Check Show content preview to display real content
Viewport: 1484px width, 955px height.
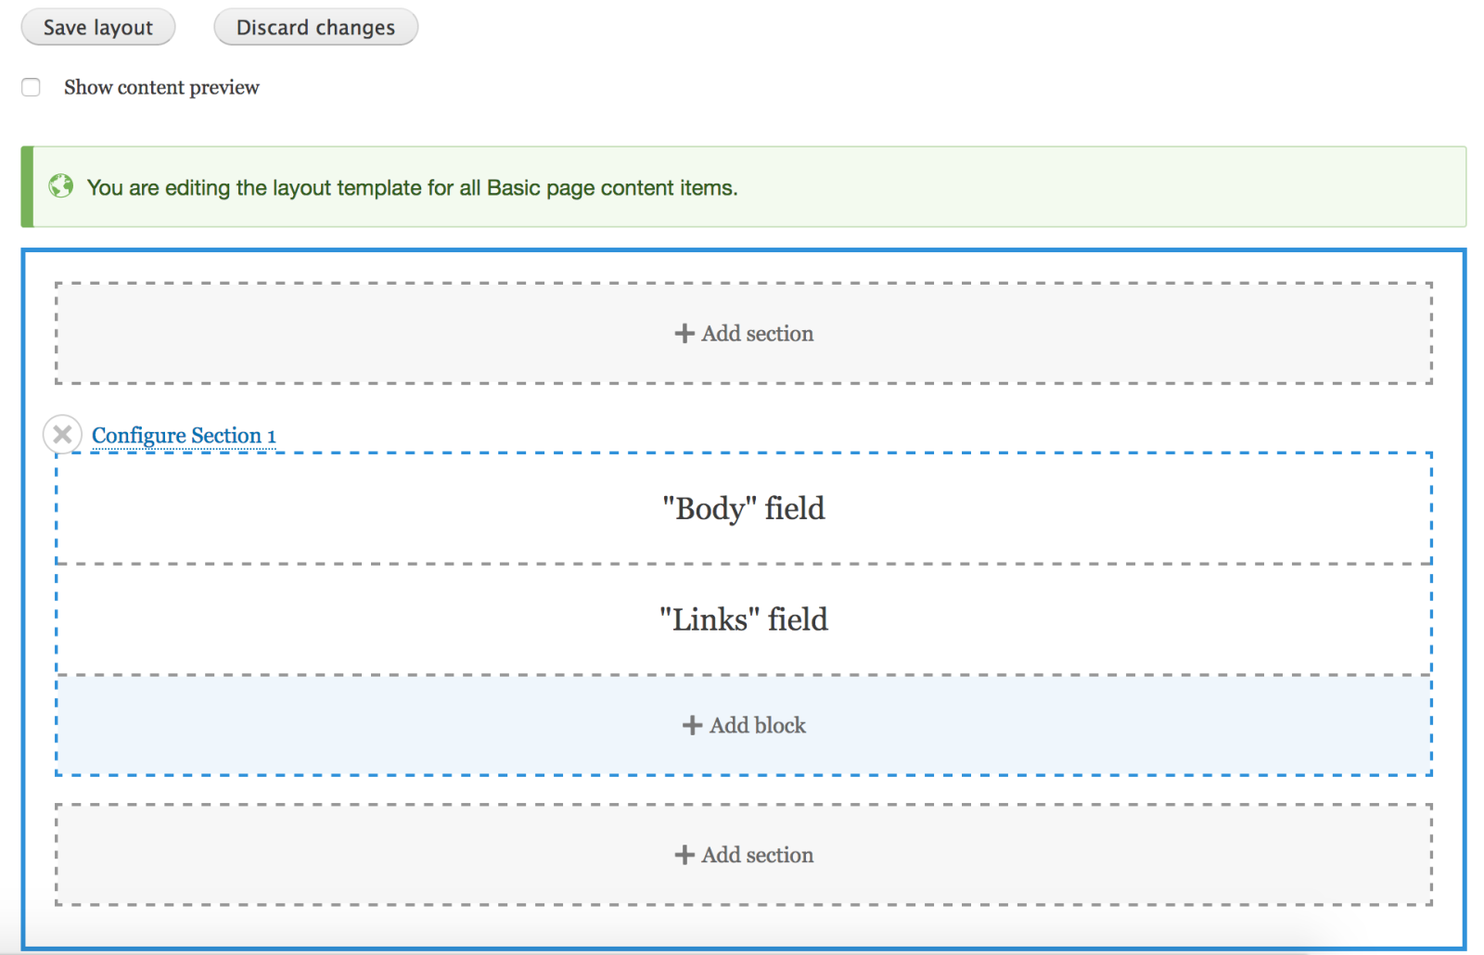click(31, 86)
